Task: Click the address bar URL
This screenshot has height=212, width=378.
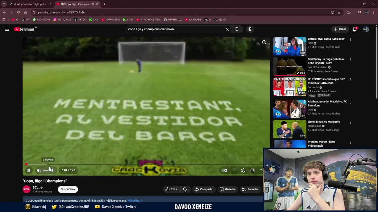Action: 61,12
